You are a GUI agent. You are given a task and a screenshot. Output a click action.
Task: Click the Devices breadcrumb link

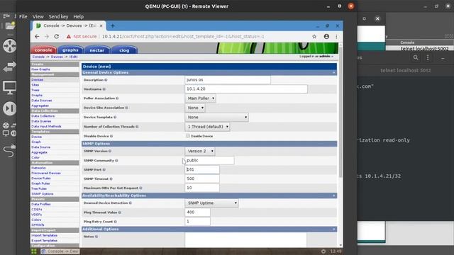tap(57, 57)
